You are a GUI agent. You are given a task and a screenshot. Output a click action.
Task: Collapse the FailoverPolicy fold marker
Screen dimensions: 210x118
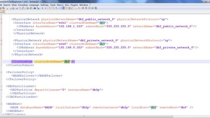tap(1, 72)
